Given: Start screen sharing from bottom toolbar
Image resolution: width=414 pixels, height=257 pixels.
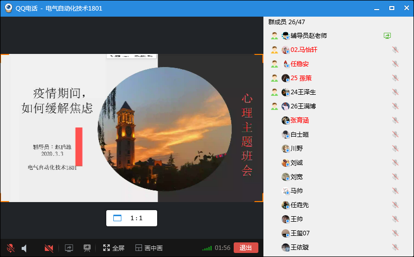Looking at the screenshot, I should (x=69, y=248).
